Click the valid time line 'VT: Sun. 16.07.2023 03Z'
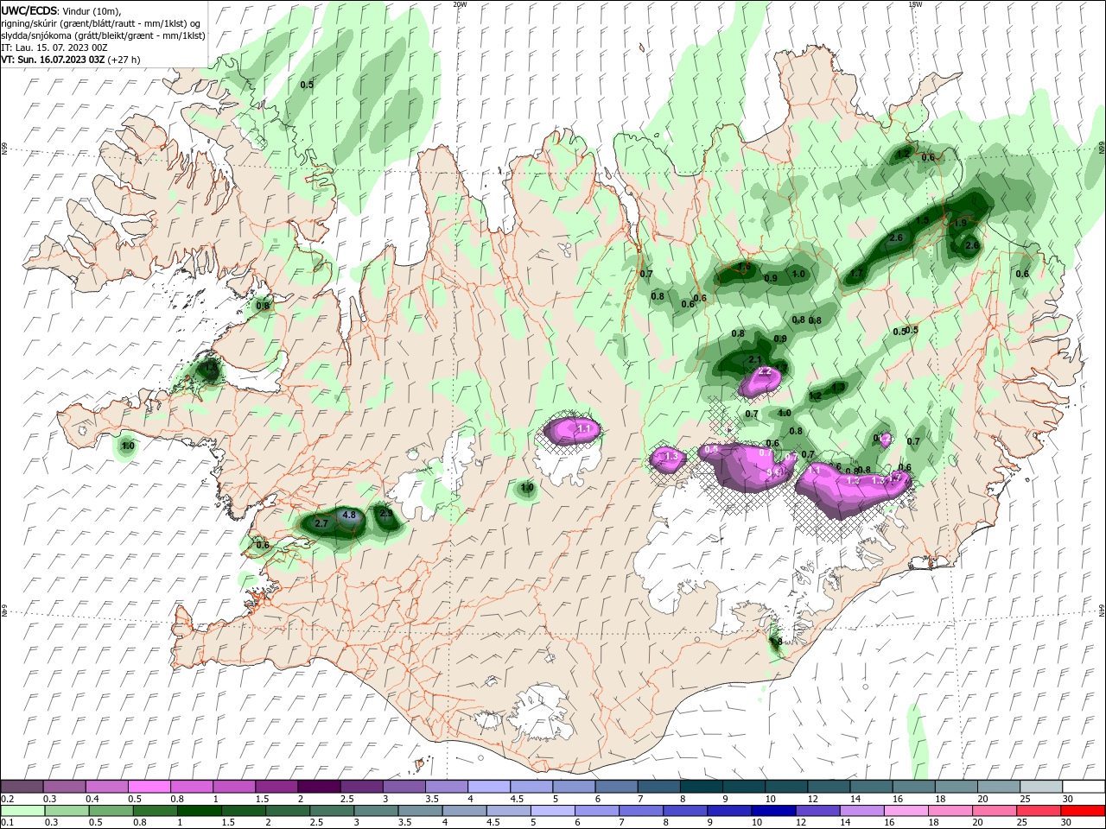 pos(53,60)
